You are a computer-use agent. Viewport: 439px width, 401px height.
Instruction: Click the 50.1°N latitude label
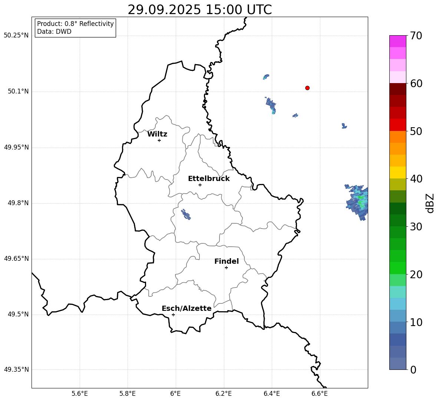pos(18,91)
